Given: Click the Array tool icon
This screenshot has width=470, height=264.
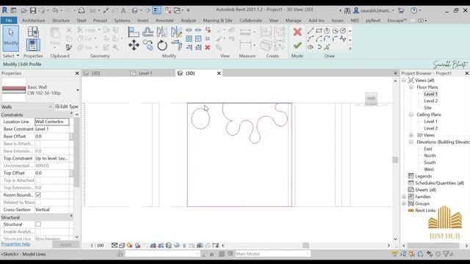Looking at the screenshot, I should tap(189, 39).
